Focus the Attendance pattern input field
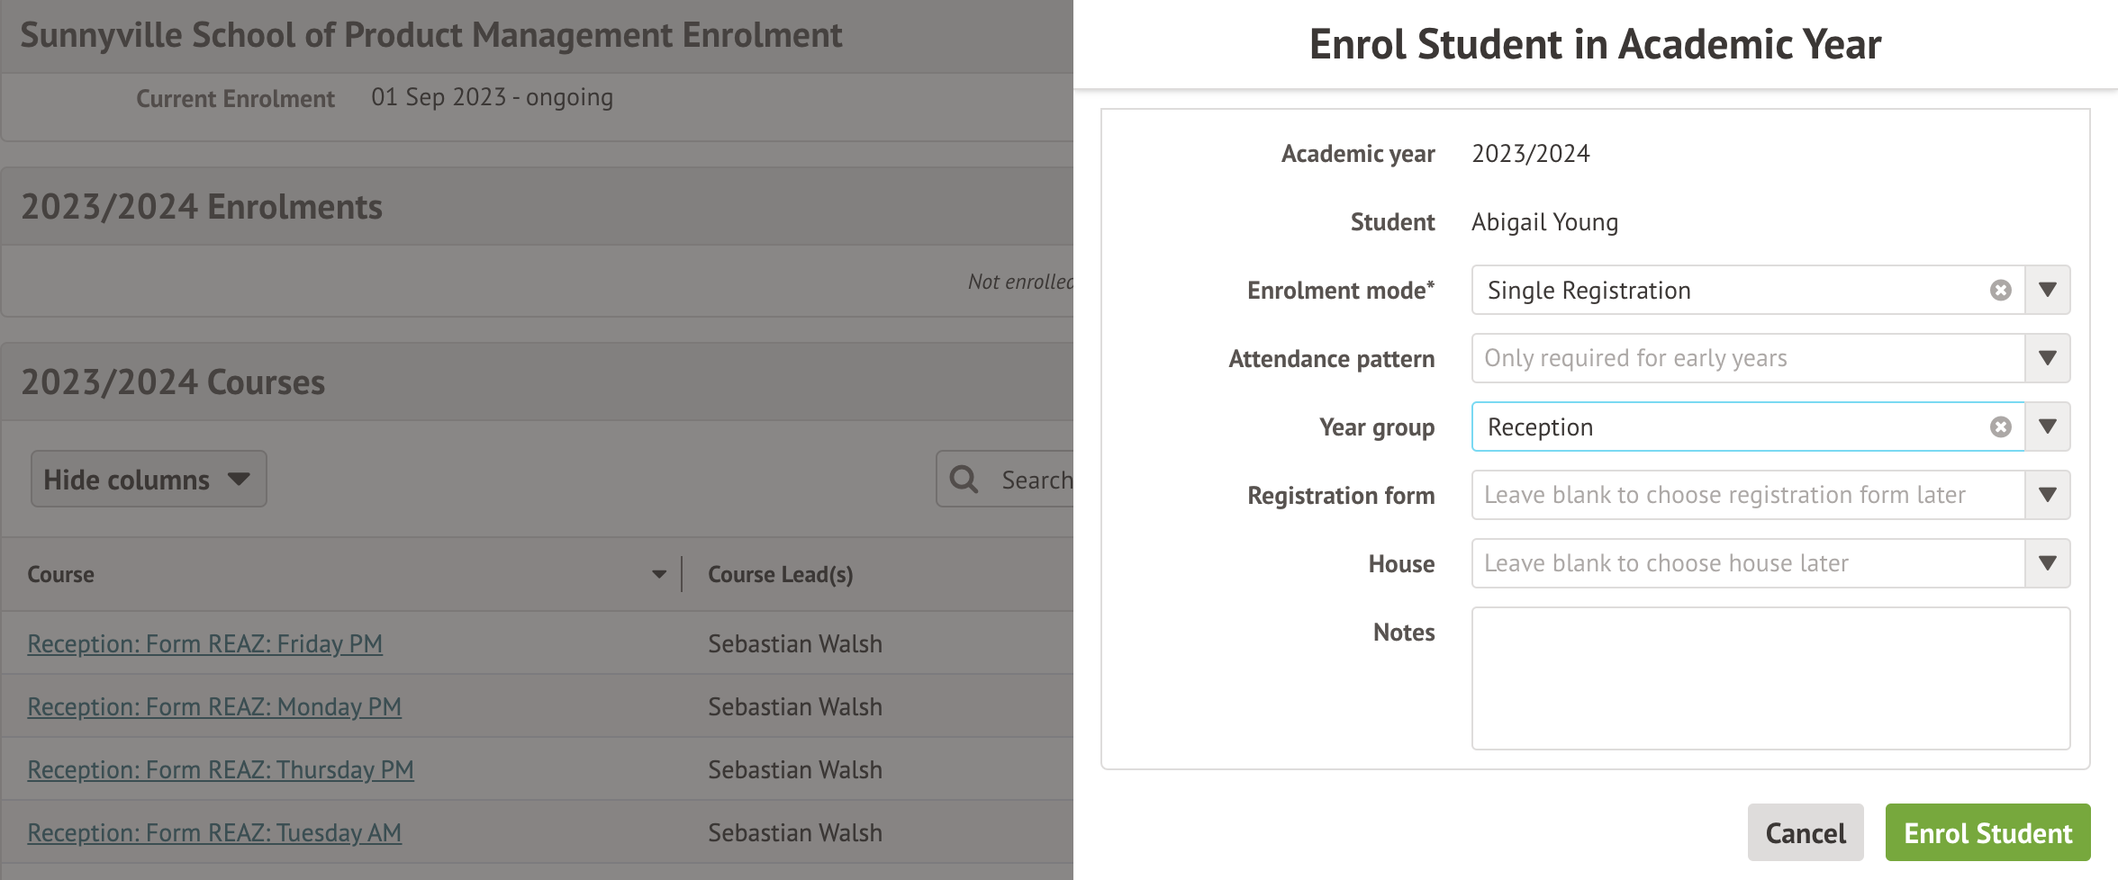The width and height of the screenshot is (2118, 880). (1747, 359)
